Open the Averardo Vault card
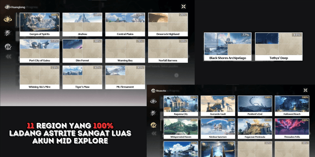The width and height of the screenshot is (315, 157). 218,106
